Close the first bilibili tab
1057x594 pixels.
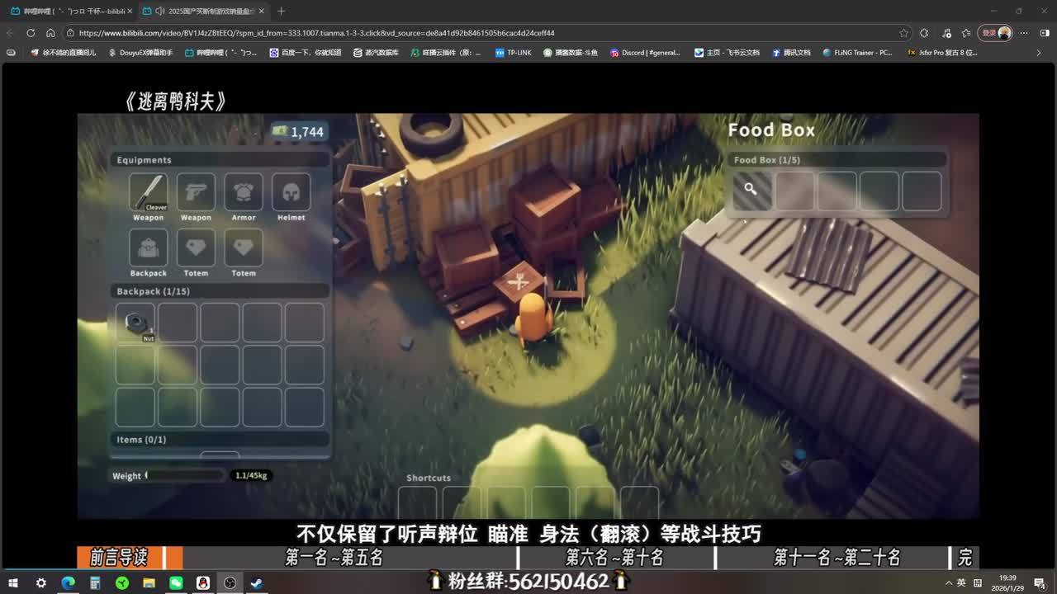pyautogui.click(x=130, y=11)
